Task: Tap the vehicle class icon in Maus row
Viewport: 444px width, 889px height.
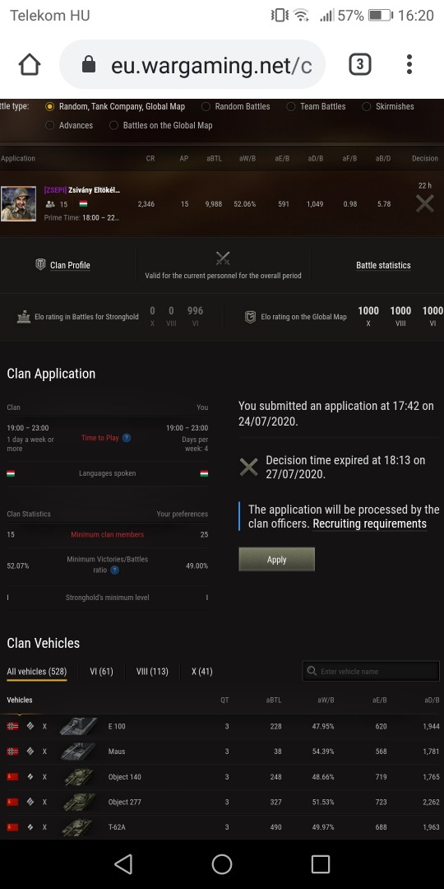Action: pos(30,752)
